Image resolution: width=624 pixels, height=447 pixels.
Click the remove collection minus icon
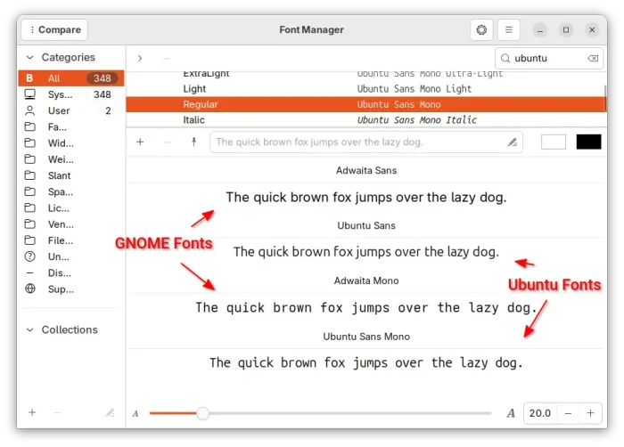[x=57, y=413]
